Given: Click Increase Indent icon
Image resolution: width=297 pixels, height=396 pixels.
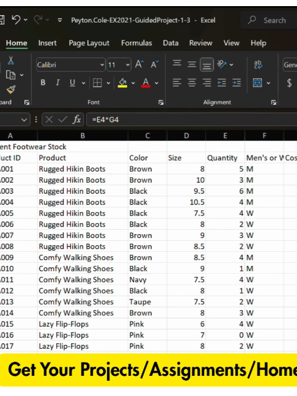Looking at the screenshot, I should 237,82.
